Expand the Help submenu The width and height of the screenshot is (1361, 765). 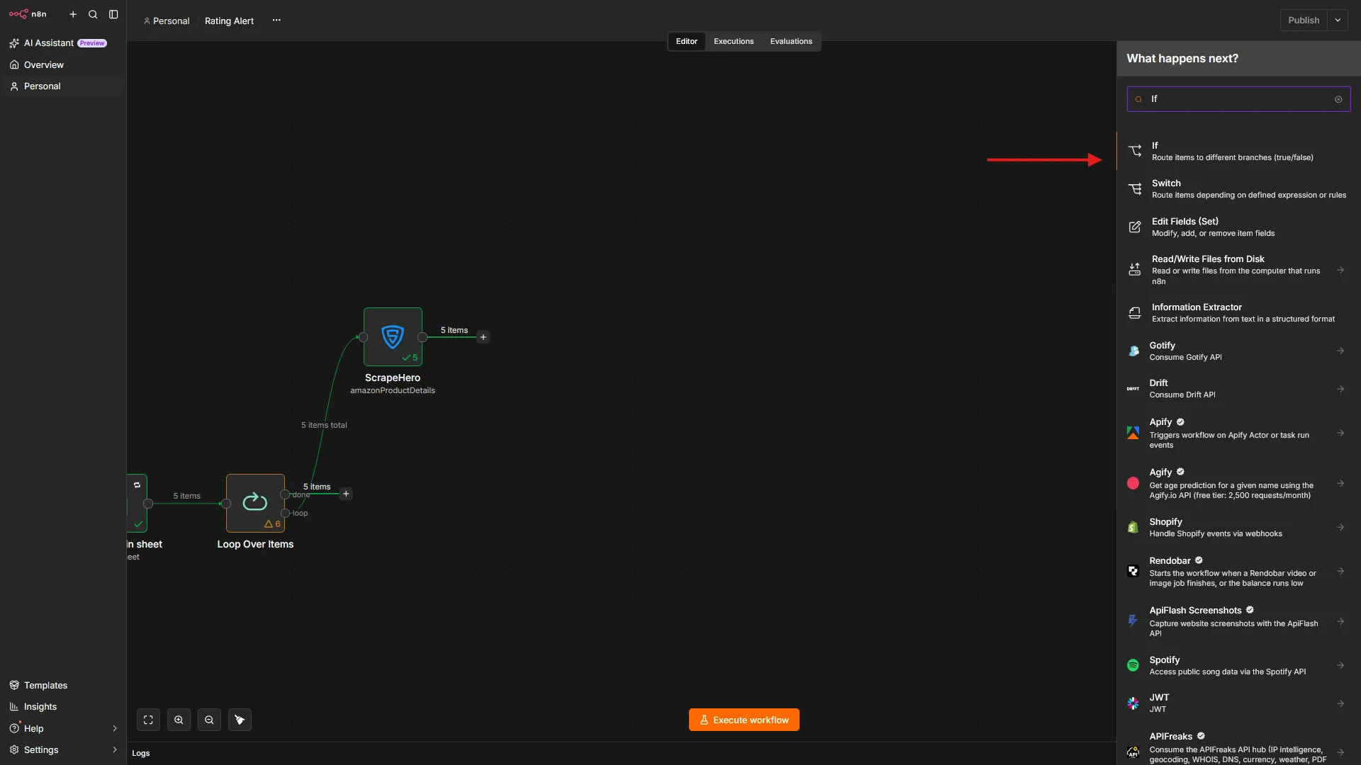tap(115, 728)
